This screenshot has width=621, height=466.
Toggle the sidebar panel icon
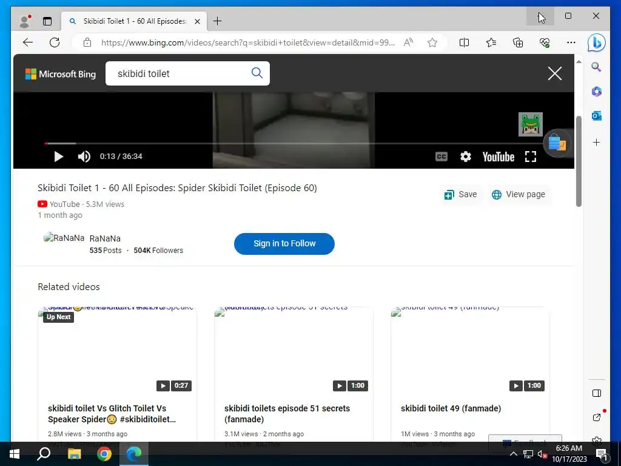coord(597,393)
